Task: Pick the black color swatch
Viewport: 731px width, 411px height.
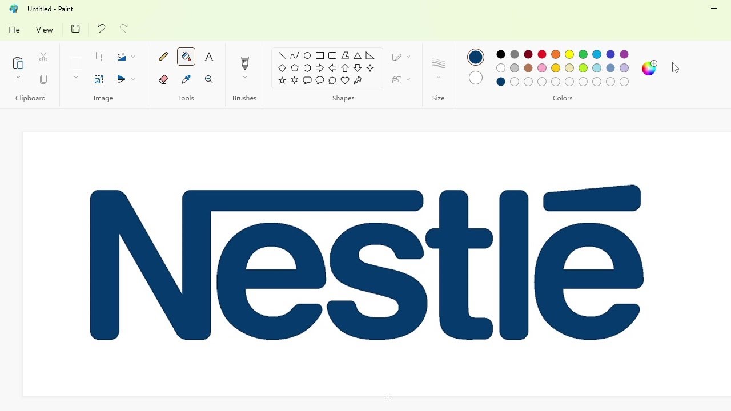Action: click(501, 54)
